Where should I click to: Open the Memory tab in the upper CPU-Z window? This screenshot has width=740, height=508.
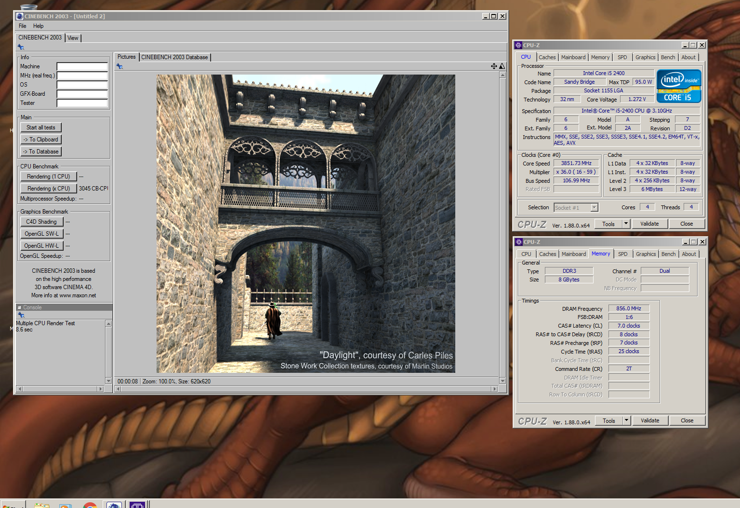tap(600, 57)
